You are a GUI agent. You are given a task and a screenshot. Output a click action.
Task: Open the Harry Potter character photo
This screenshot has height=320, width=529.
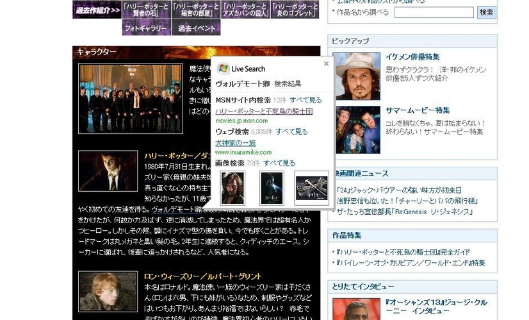(108, 171)
